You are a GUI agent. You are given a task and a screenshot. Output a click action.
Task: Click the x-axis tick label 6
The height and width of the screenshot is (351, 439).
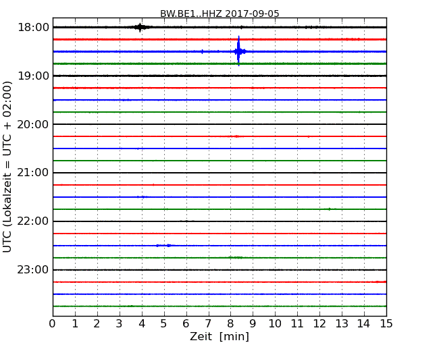click(186, 324)
